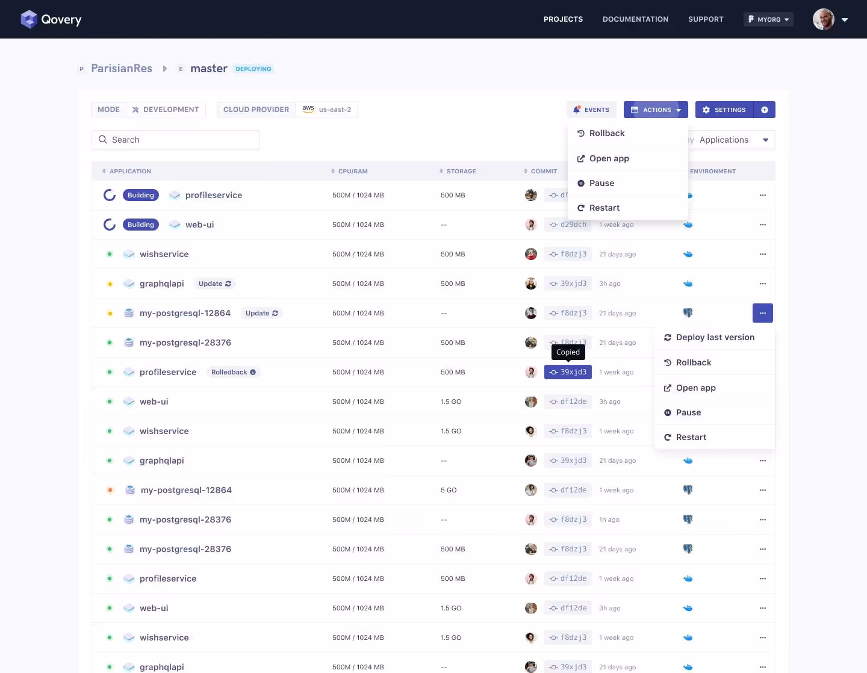Click the plus icon beside SETTINGS
Image resolution: width=867 pixels, height=673 pixels.
pyautogui.click(x=765, y=110)
